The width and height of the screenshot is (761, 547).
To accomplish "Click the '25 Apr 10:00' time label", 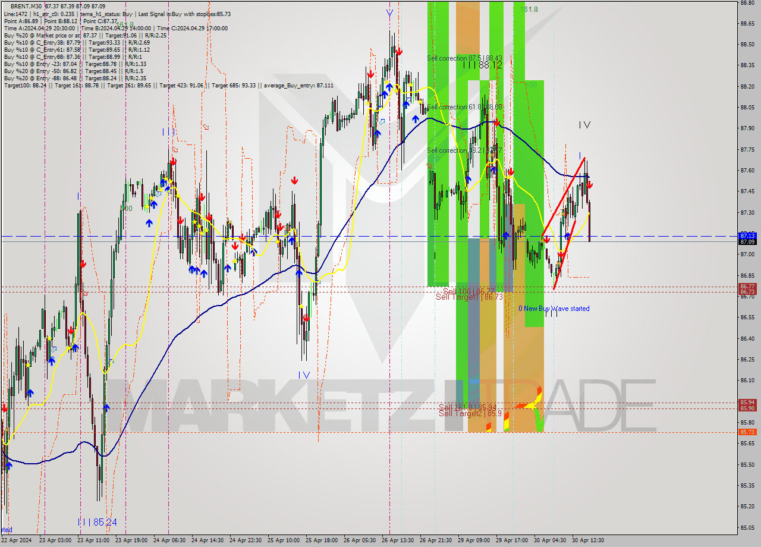I will 283,540.
